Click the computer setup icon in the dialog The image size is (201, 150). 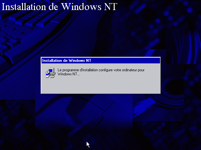coord(50,73)
